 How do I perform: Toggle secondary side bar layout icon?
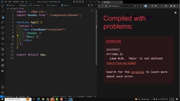point(80,2)
